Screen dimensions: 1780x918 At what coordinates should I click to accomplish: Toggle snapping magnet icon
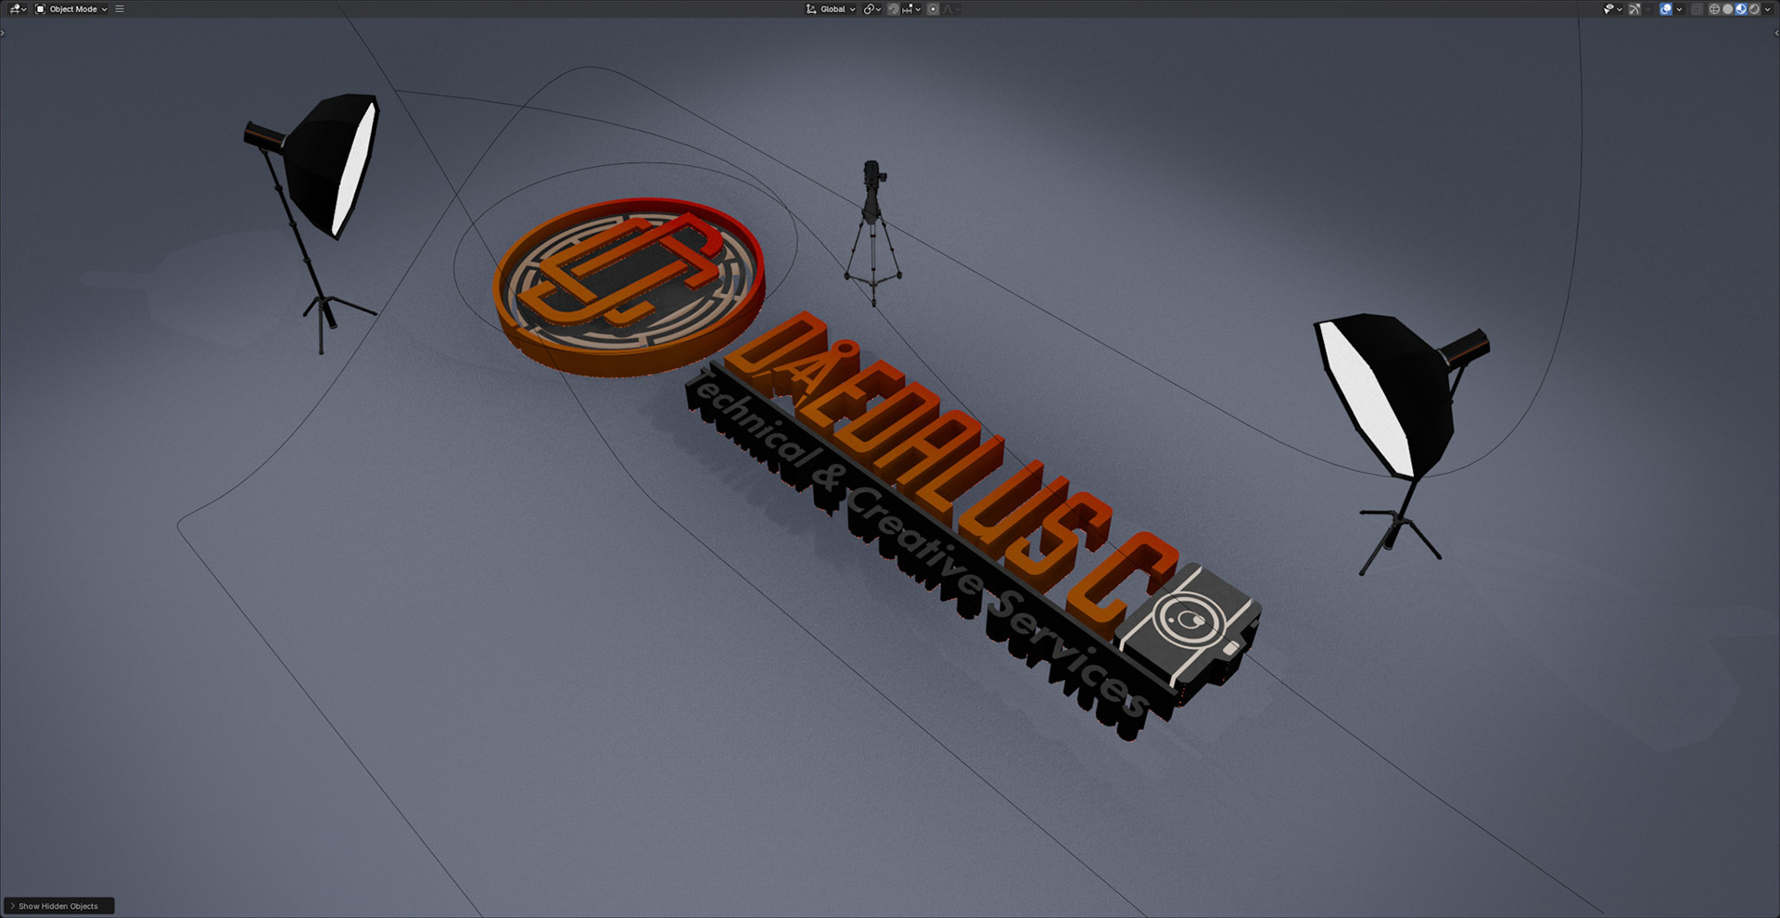[x=894, y=9]
